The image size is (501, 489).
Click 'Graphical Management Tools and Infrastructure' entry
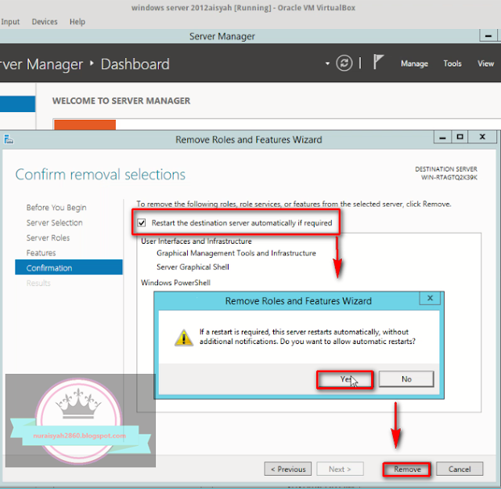point(236,253)
